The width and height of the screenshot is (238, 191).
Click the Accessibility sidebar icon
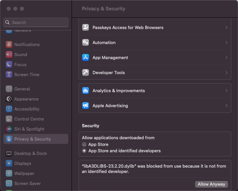[x=9, y=109]
